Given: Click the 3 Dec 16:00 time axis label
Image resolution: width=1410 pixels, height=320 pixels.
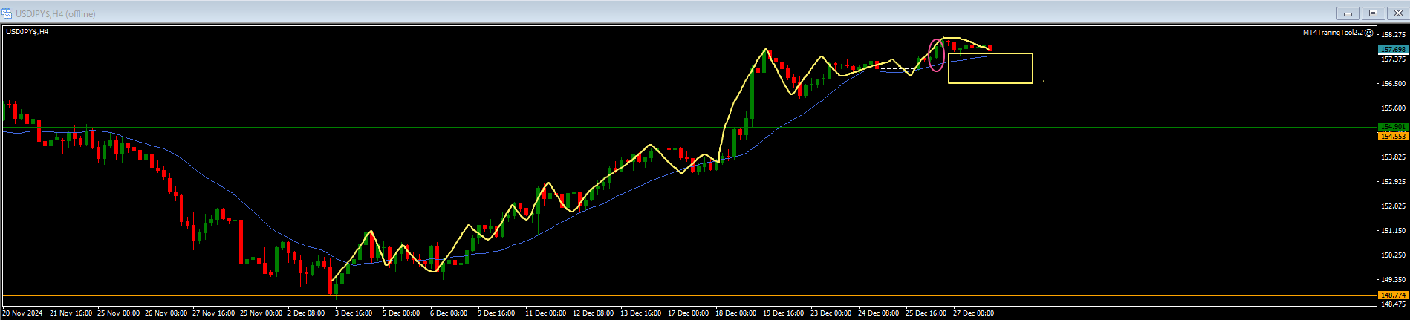Looking at the screenshot, I should coord(354,313).
